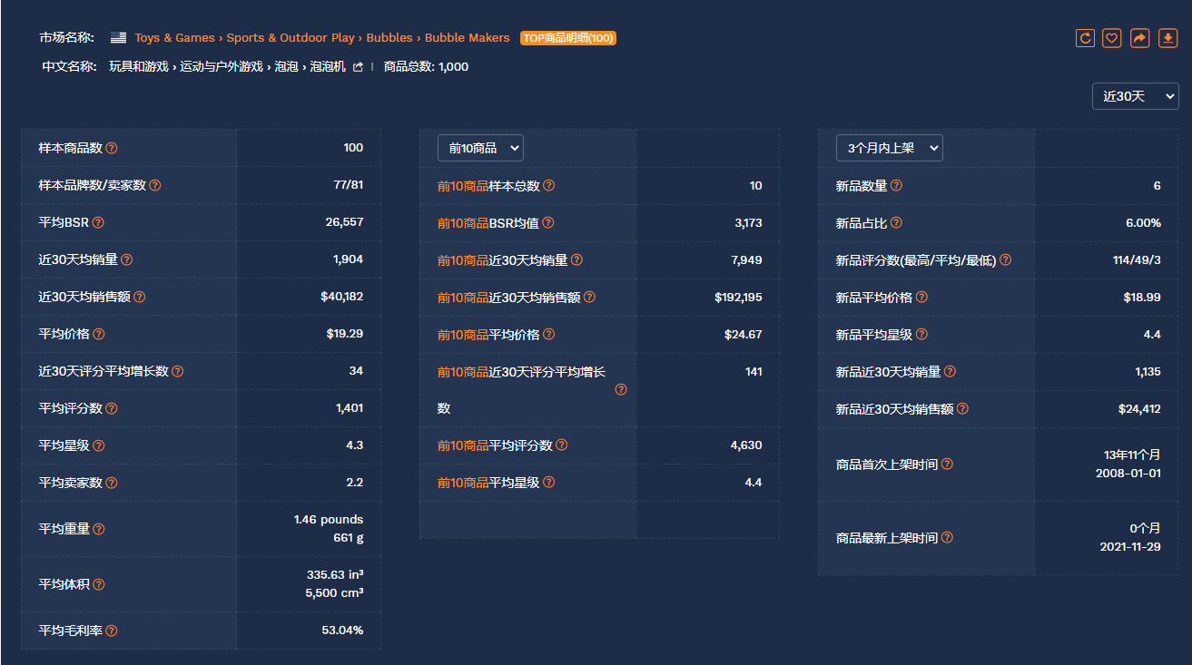1192x665 pixels.
Task: Click help icon next to 新品数量
Action: (897, 186)
